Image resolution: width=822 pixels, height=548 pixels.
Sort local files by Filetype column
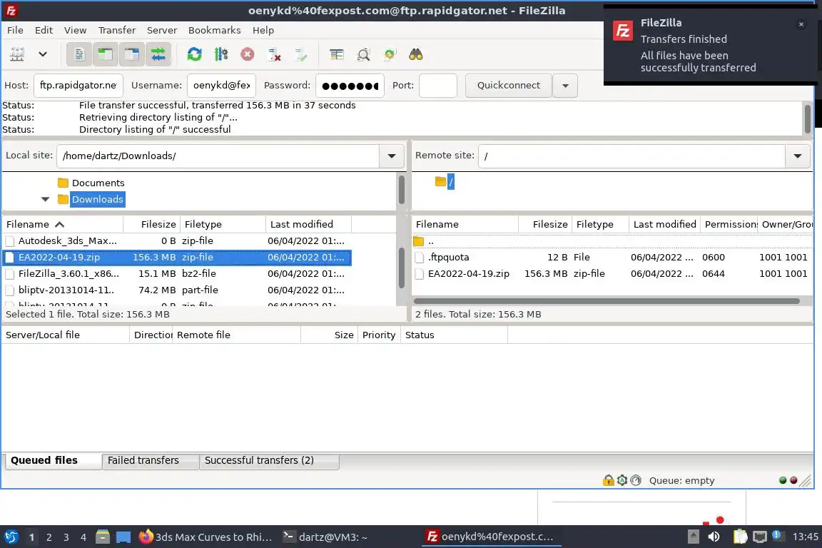pos(223,225)
